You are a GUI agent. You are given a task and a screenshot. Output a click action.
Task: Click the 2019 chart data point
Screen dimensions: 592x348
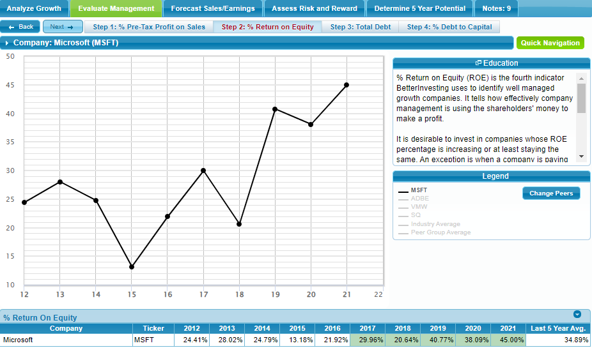click(275, 109)
